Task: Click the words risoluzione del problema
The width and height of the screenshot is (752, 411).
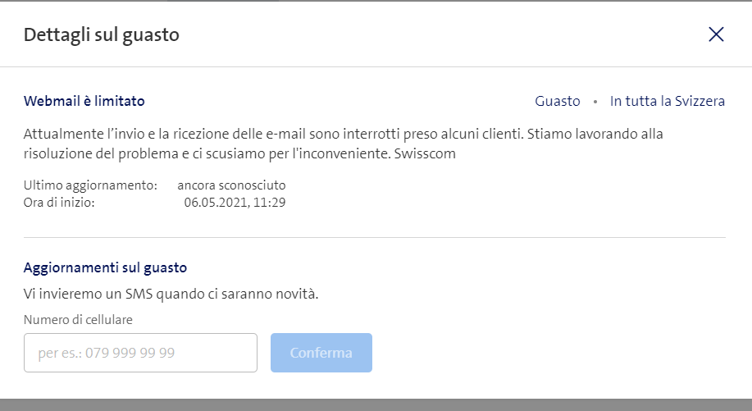Action: point(95,153)
